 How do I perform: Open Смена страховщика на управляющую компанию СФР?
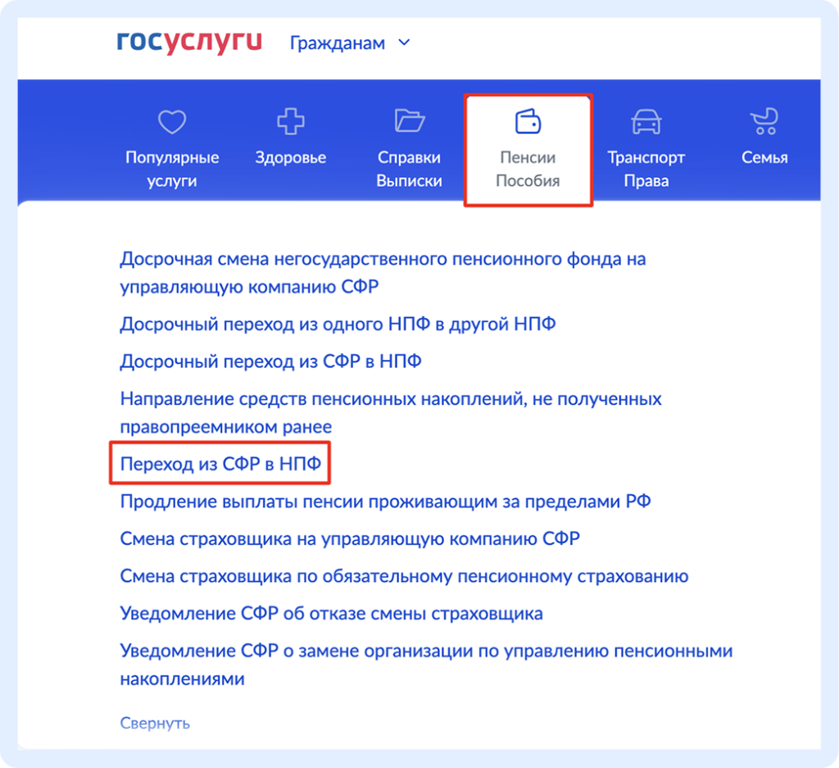coord(350,539)
